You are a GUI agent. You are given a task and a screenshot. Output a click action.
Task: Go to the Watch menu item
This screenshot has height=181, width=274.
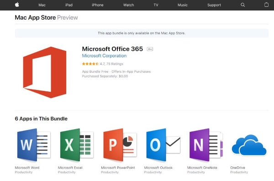pyautogui.click(x=129, y=5)
